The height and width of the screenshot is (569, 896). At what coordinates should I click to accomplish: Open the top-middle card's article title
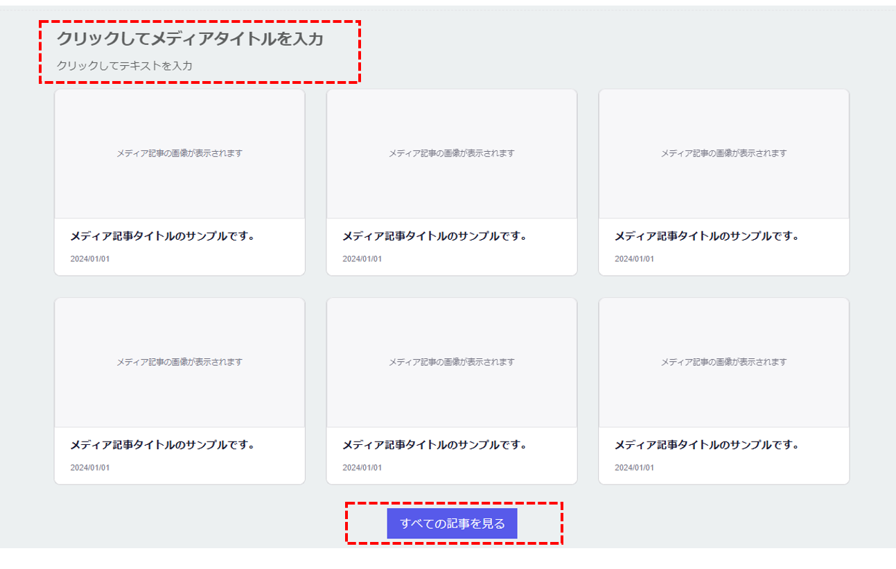(434, 236)
